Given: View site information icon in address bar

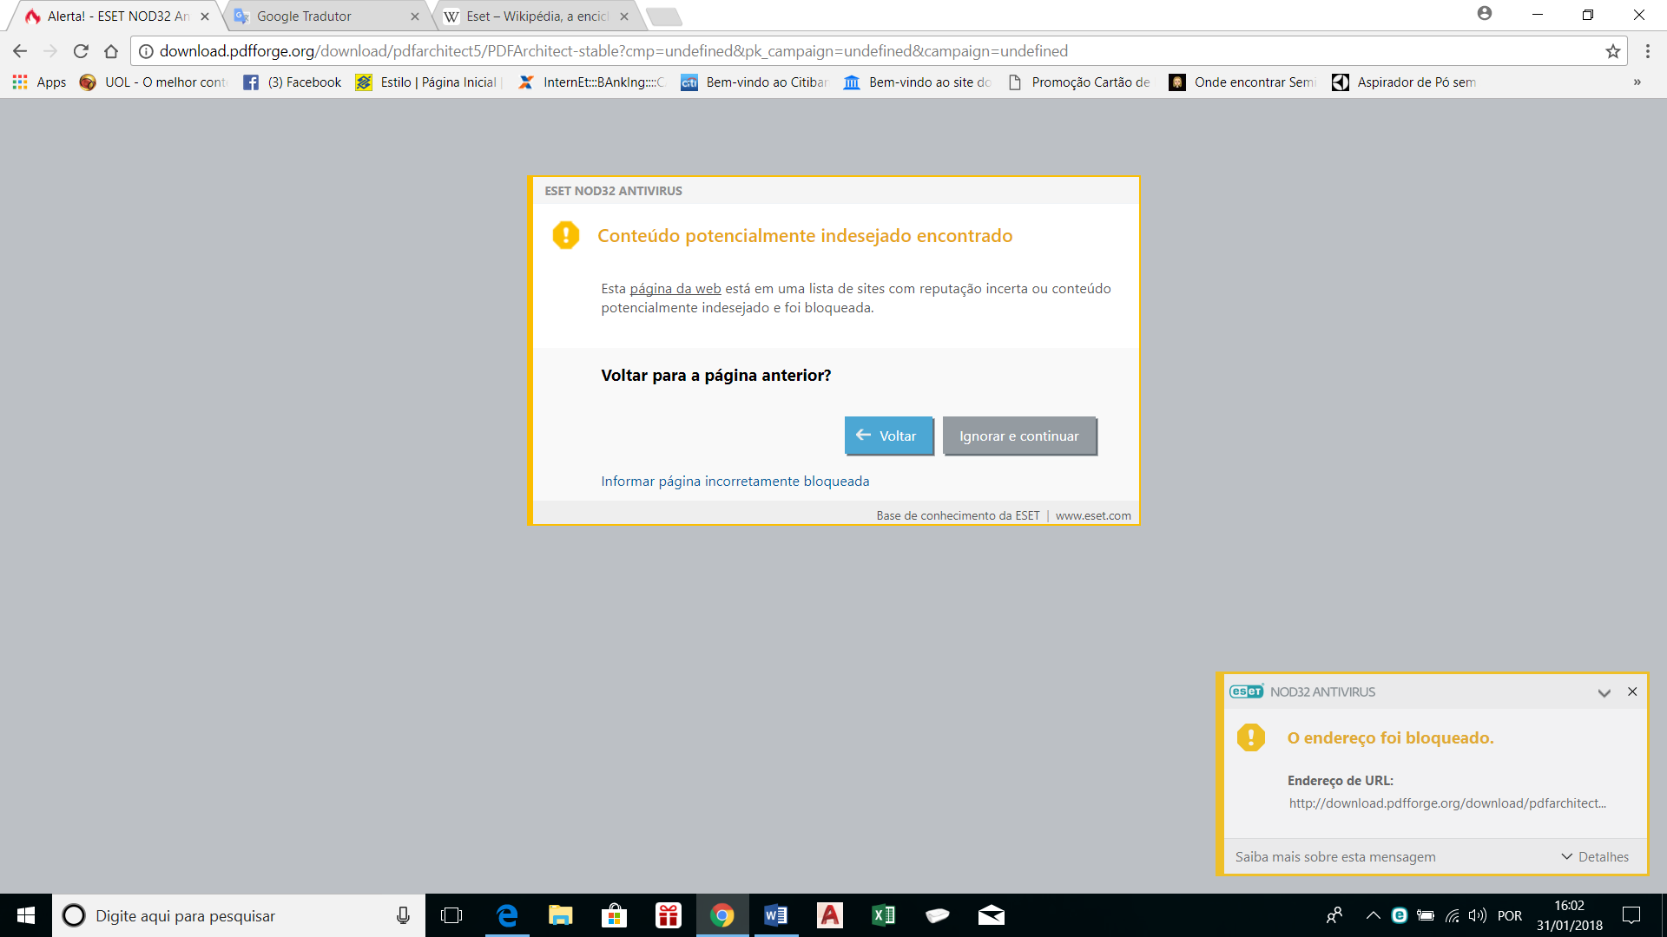Looking at the screenshot, I should 146,51.
